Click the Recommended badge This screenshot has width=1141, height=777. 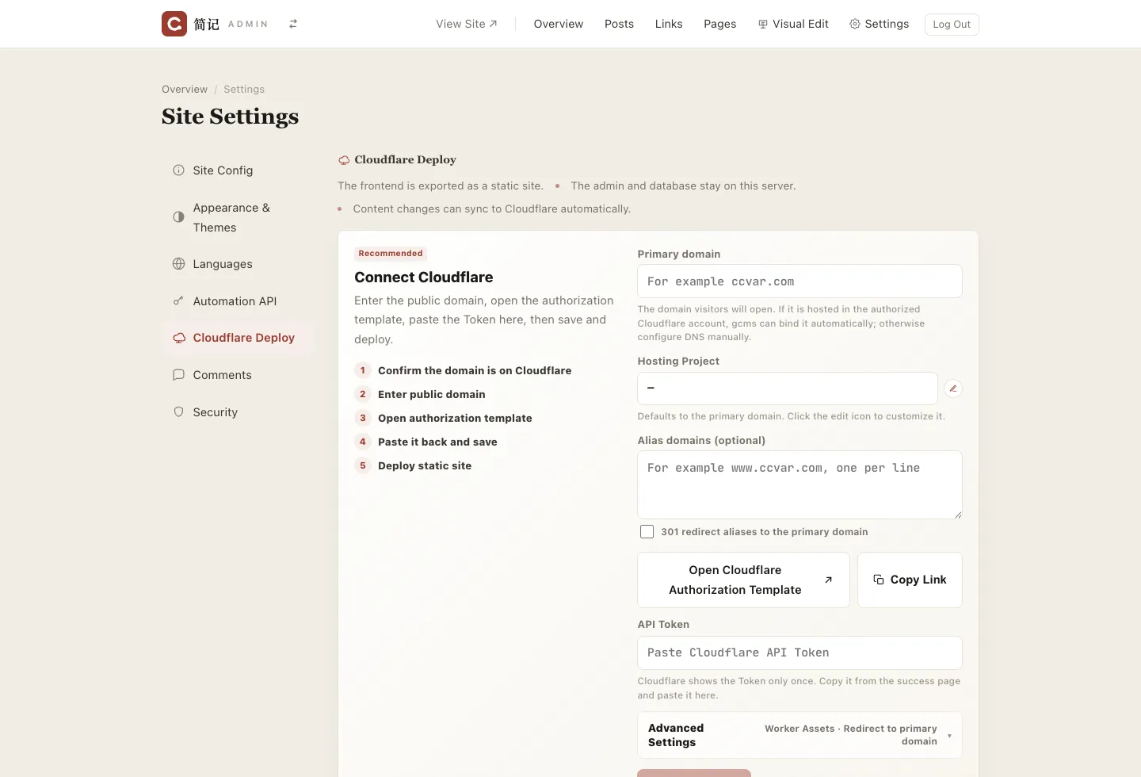coord(391,254)
